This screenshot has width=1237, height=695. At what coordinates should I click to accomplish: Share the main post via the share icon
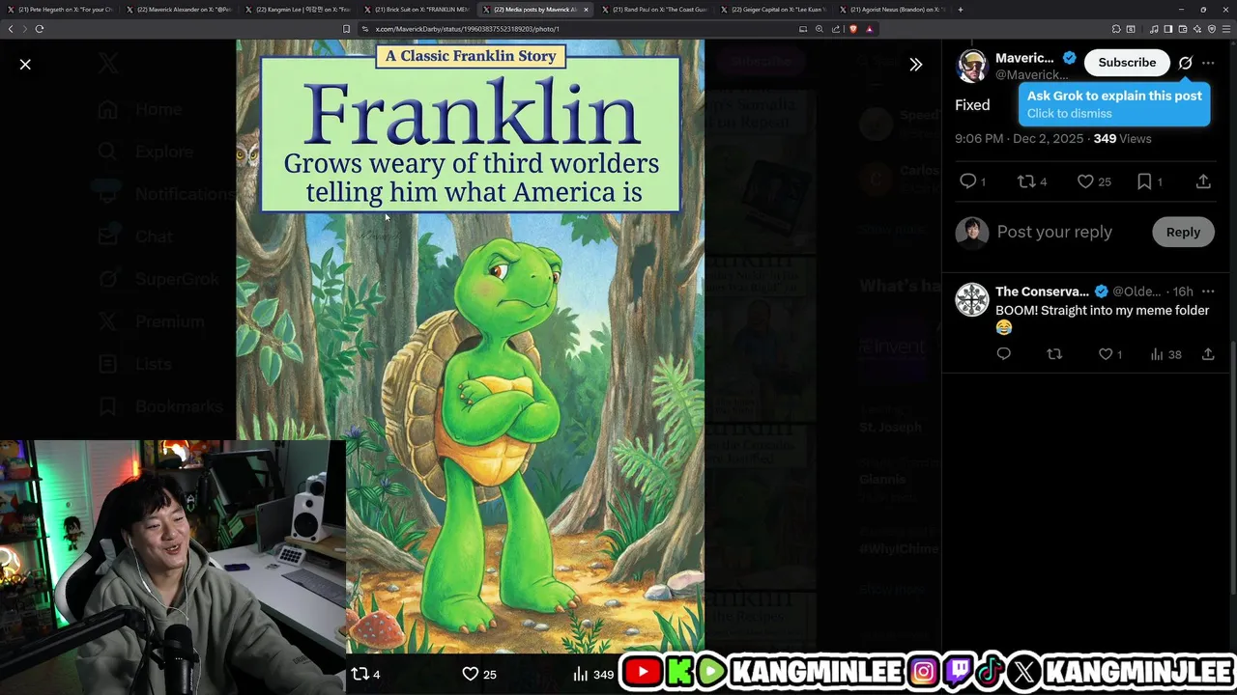click(1203, 181)
